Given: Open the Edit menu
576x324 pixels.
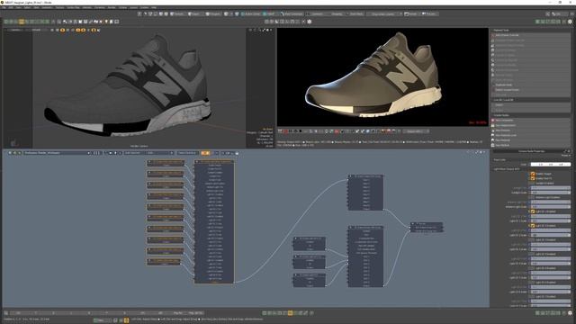Looking at the screenshot, I should tap(11, 7).
